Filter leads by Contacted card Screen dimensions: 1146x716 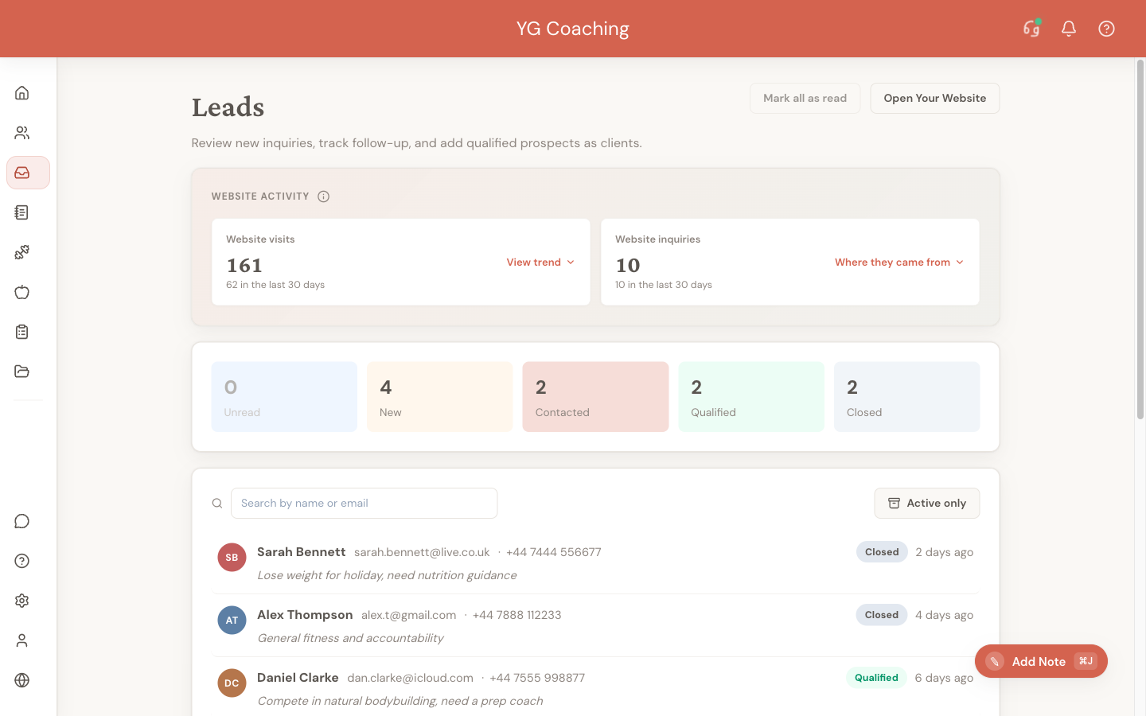595,397
